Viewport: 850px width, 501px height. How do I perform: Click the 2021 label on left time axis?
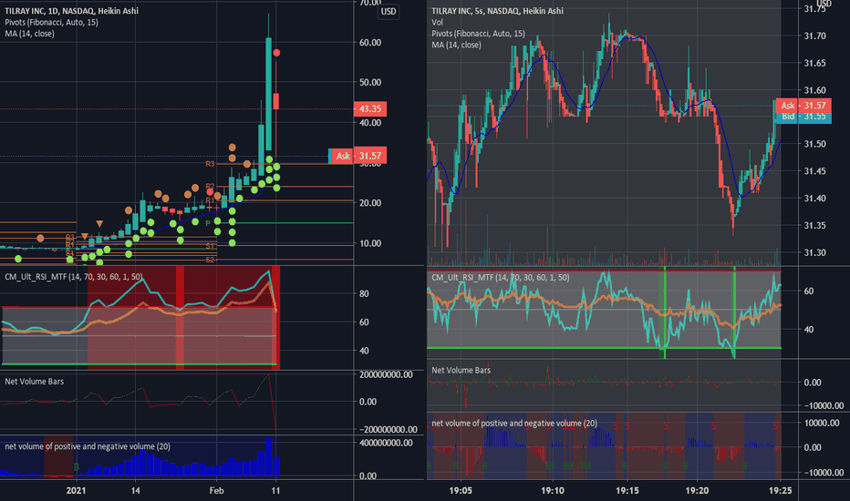pyautogui.click(x=76, y=491)
